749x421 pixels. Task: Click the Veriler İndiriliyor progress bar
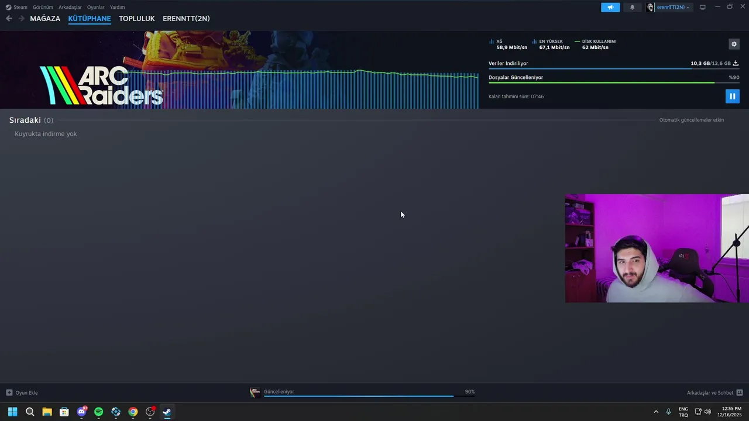point(614,68)
